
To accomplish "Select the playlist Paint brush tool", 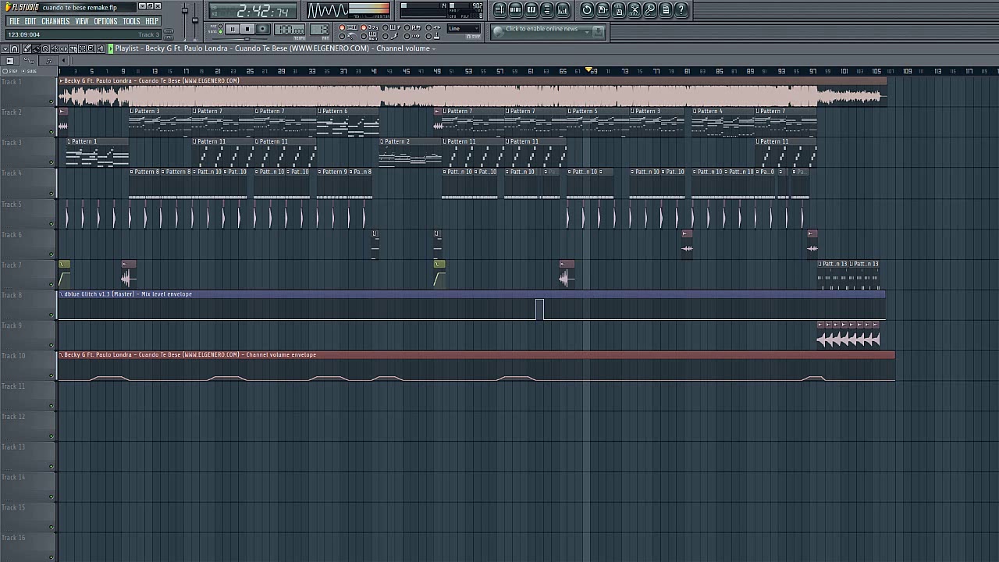I will point(36,48).
